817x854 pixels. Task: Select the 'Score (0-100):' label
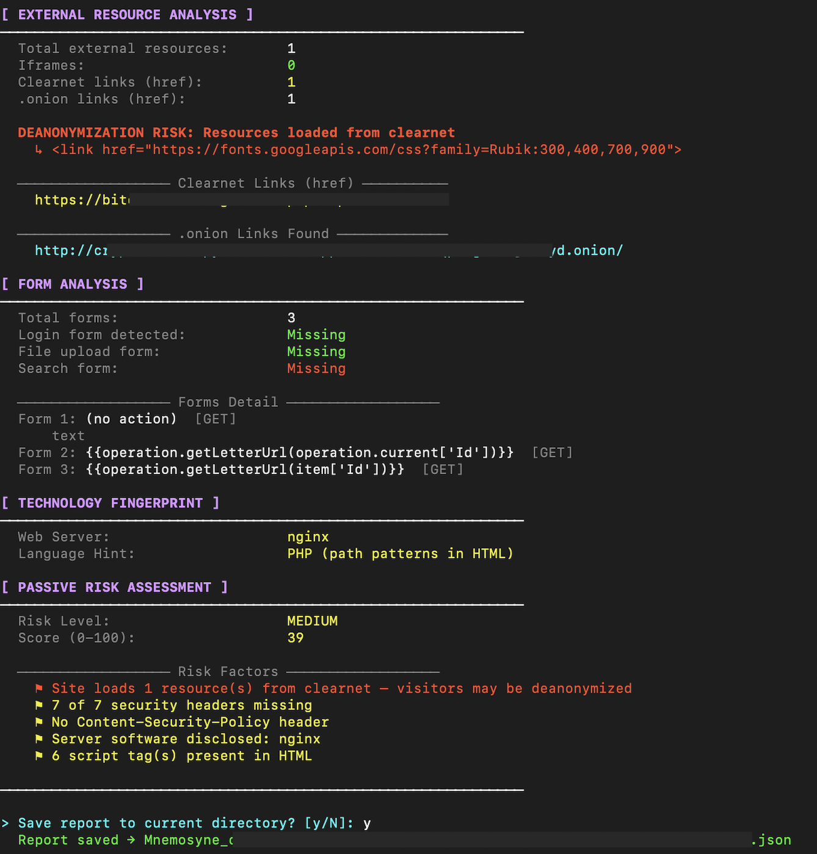point(76,638)
